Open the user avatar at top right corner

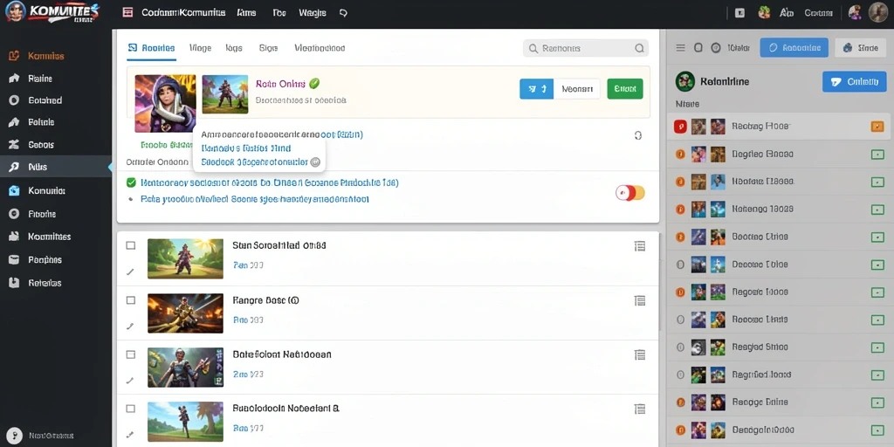tap(877, 12)
